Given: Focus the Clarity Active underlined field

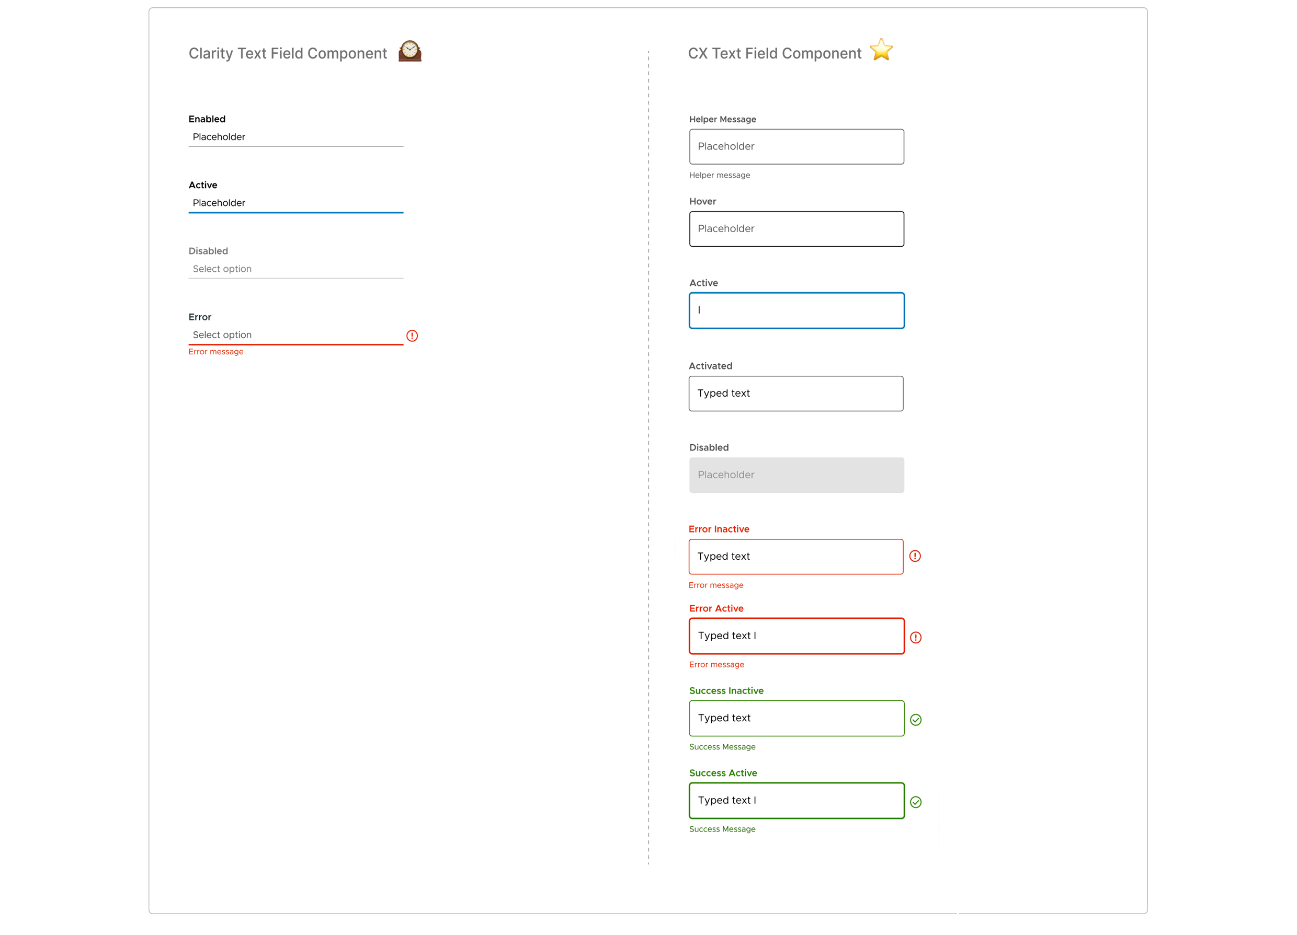Looking at the screenshot, I should pos(295,203).
